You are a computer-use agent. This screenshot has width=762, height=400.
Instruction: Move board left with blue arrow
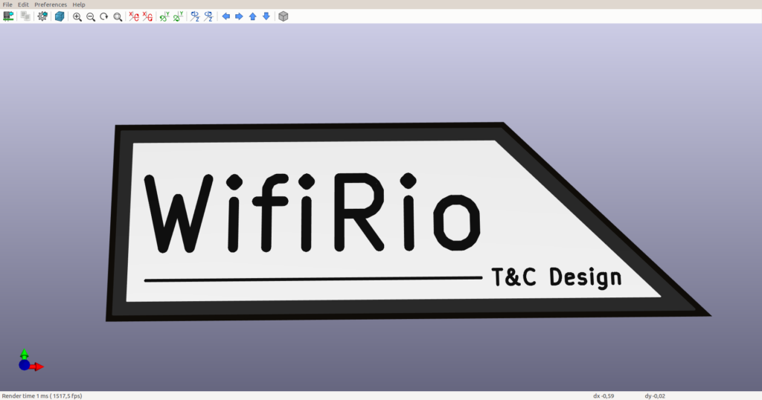click(x=225, y=16)
